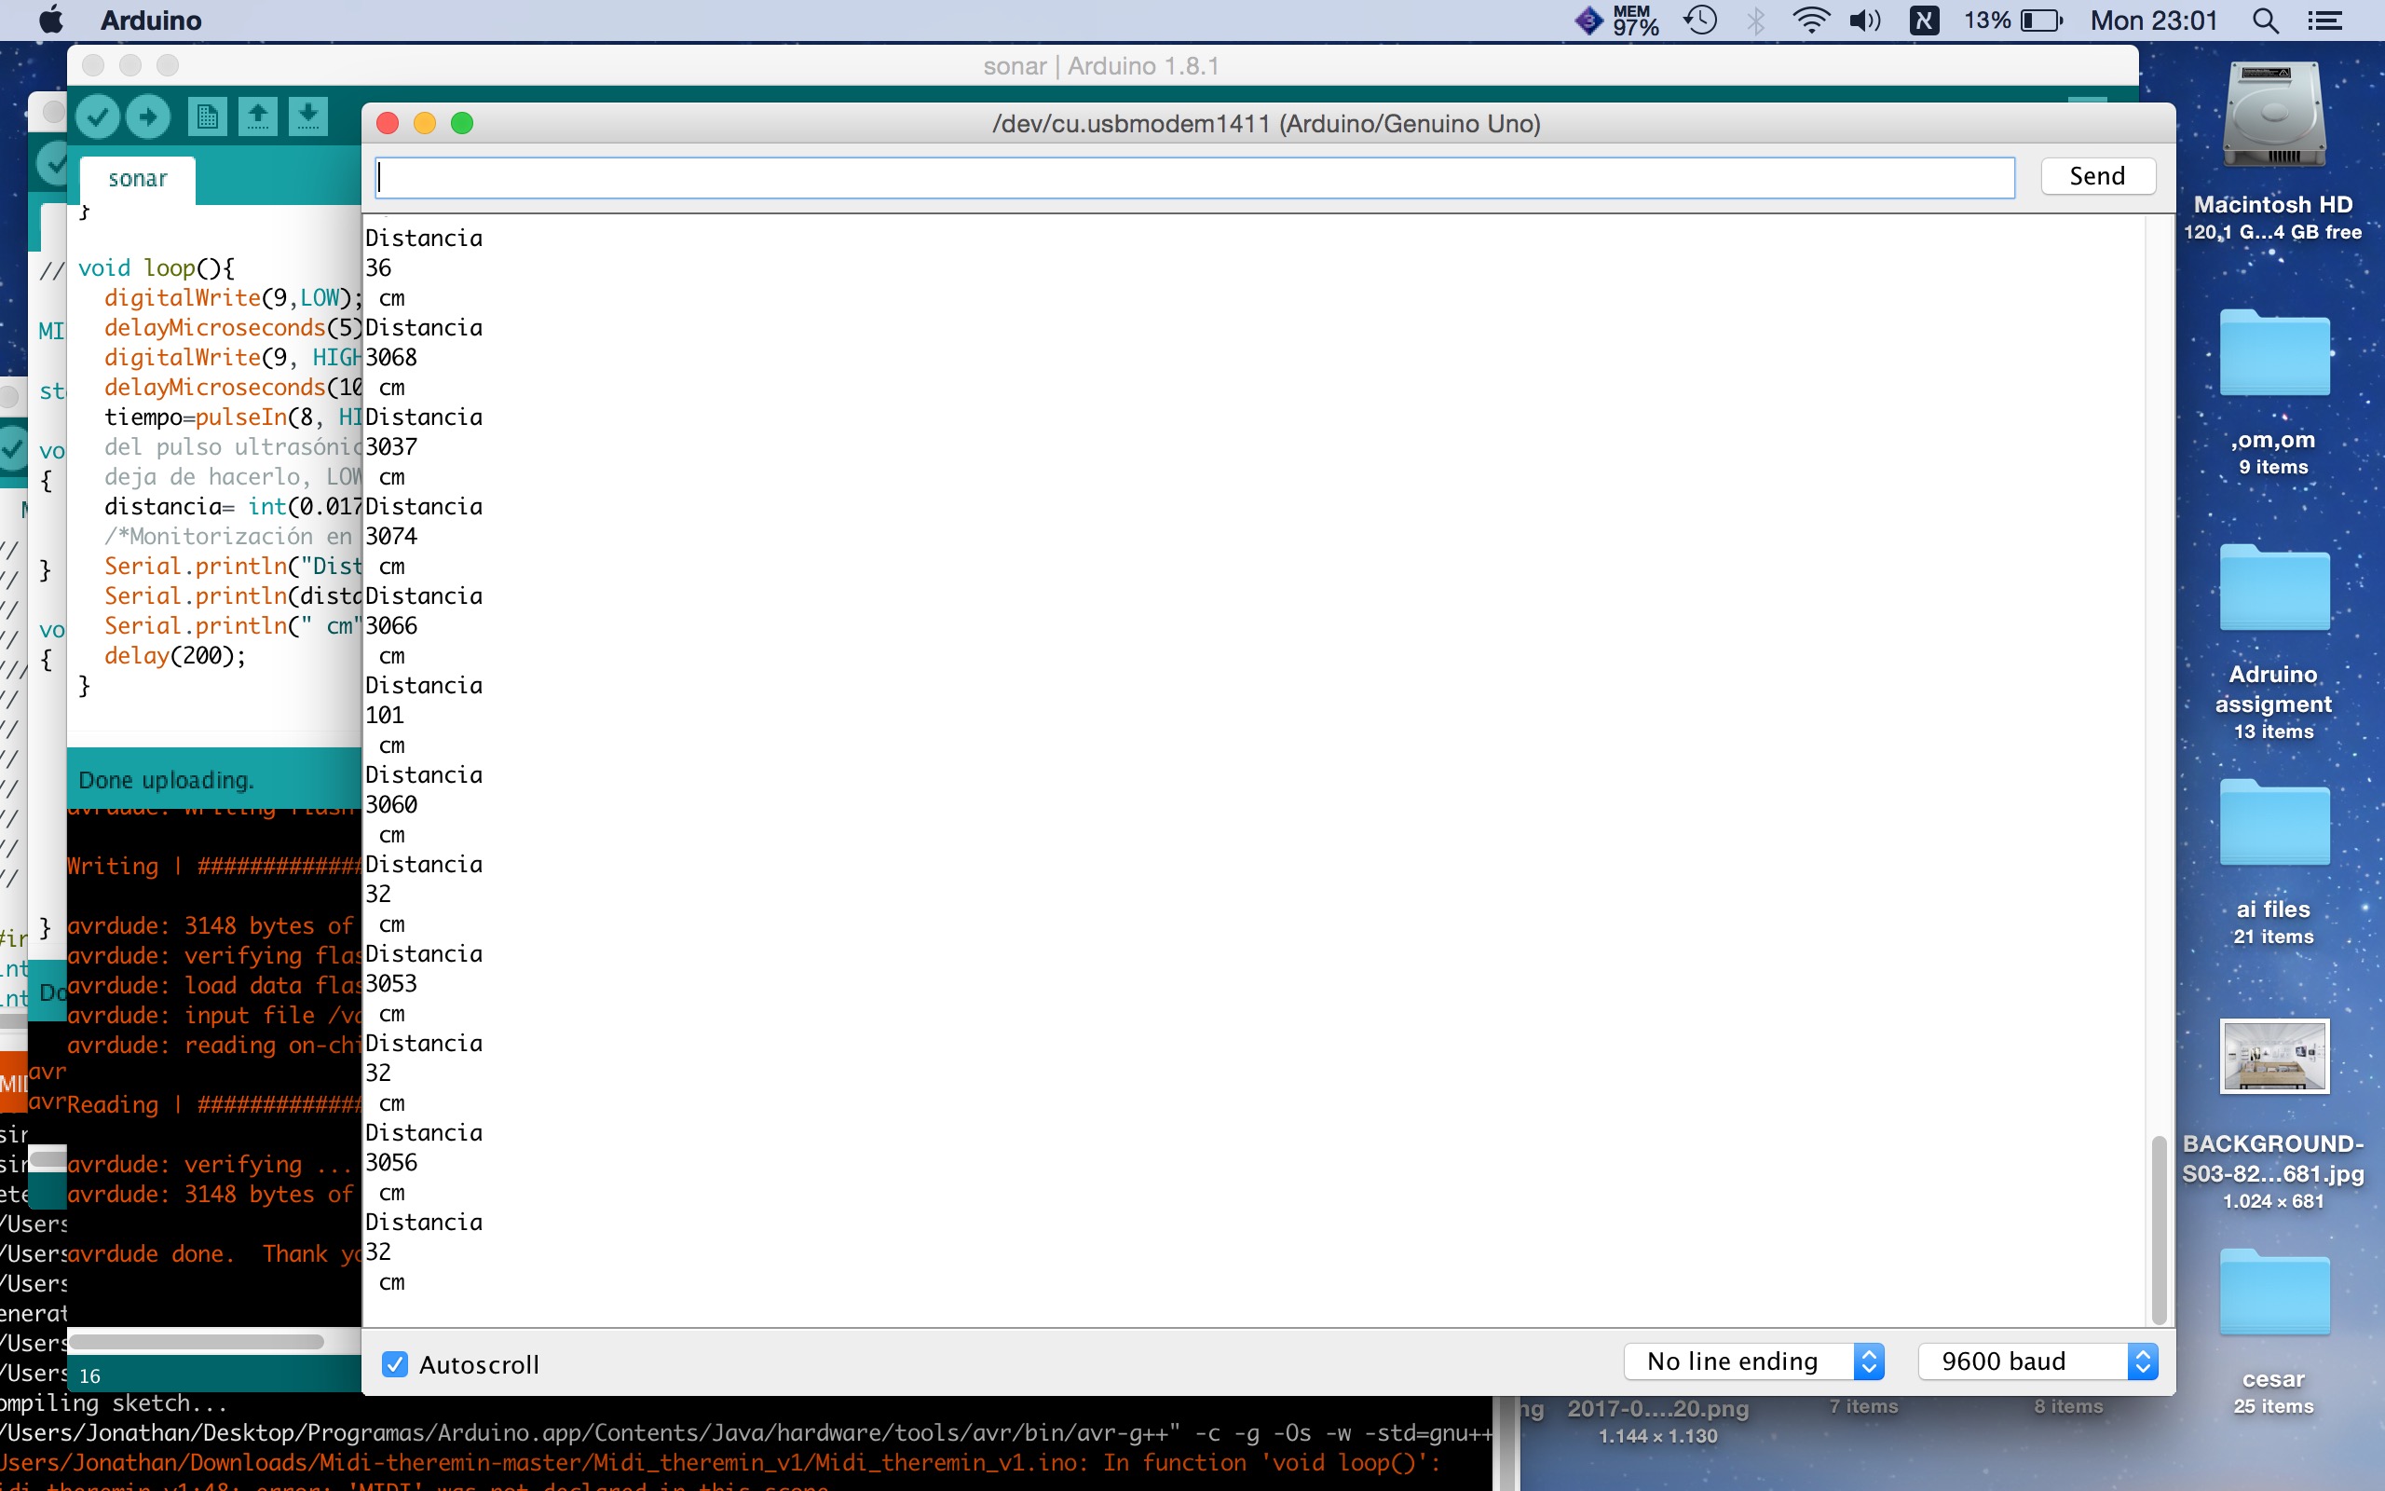Select the Macintosh HD drive icon
The image size is (2385, 1491).
(2273, 116)
